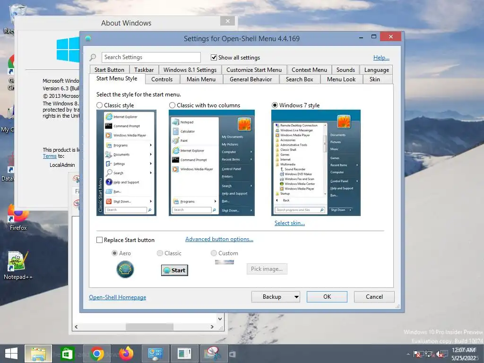Close the About Windows dialog
The height and width of the screenshot is (363, 484).
pos(228,21)
